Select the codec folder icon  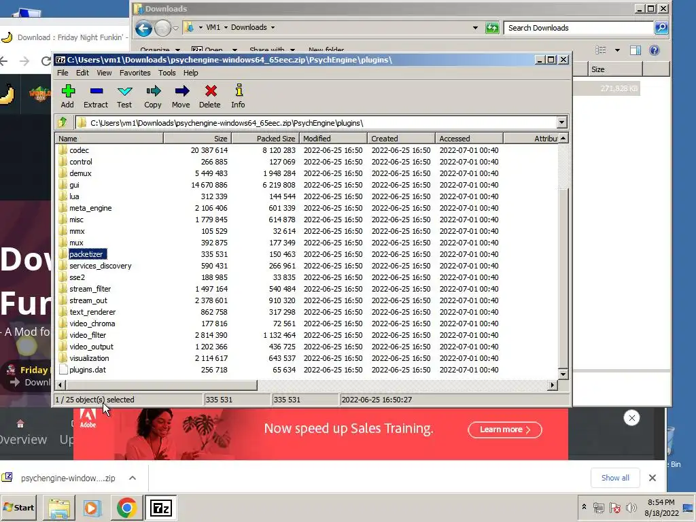[x=63, y=150]
